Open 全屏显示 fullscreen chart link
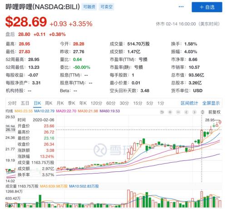 [x=211, y=103]
